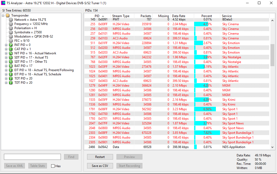Click the Find button

pos(71,157)
